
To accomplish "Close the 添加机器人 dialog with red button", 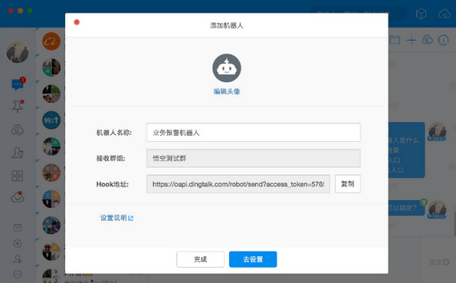I will coord(77,22).
